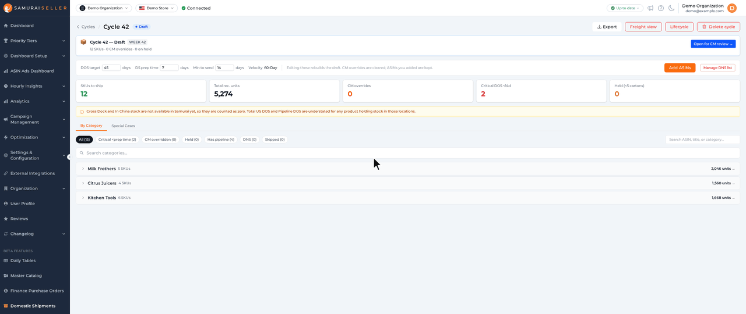
Task: Open the Demo Organization dropdown
Action: [104, 8]
